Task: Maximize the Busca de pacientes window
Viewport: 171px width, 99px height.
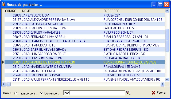Action: (160, 5)
